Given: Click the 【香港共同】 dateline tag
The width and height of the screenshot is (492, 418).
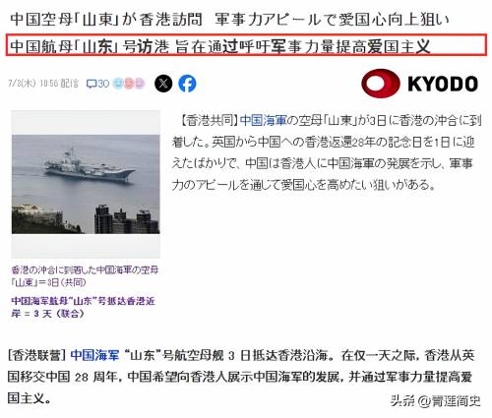Looking at the screenshot, I should (206, 121).
